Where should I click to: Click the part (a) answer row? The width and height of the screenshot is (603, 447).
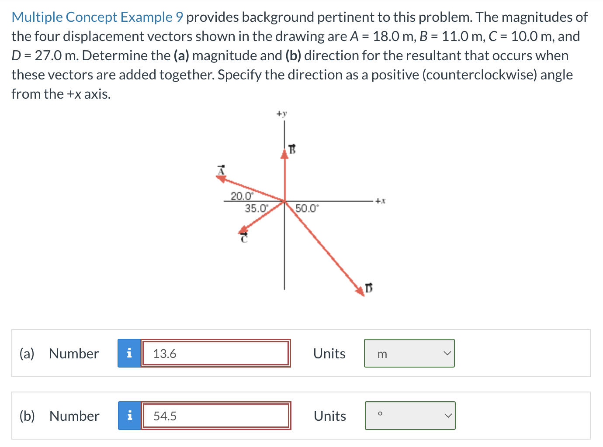[301, 353]
